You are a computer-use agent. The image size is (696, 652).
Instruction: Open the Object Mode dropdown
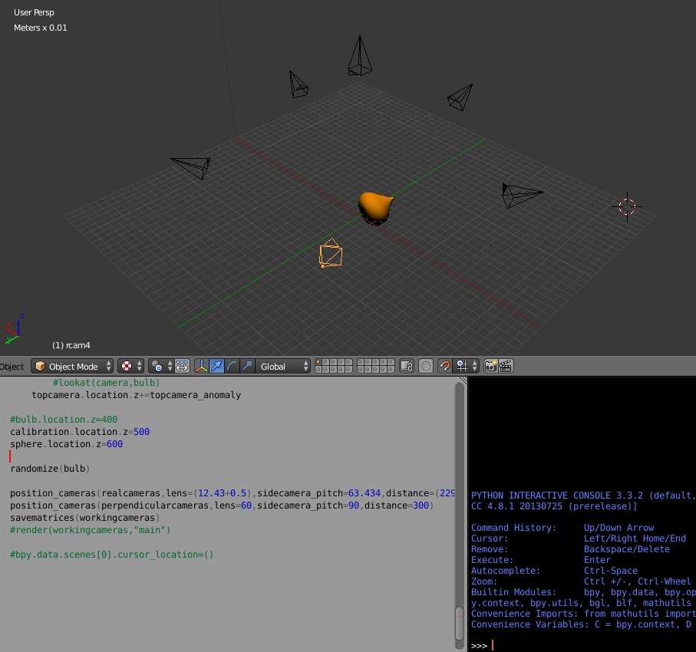(72, 366)
